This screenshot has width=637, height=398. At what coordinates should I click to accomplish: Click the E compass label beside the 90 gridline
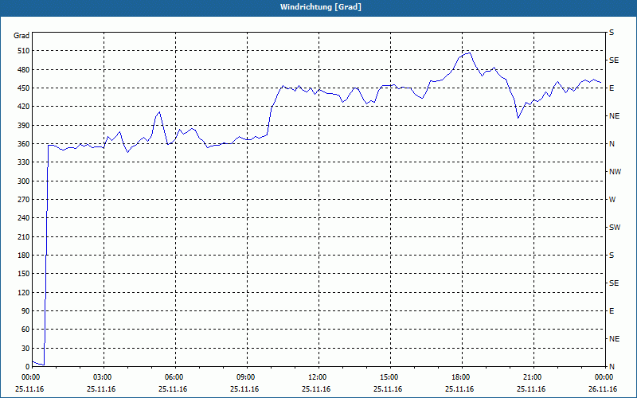click(x=612, y=311)
